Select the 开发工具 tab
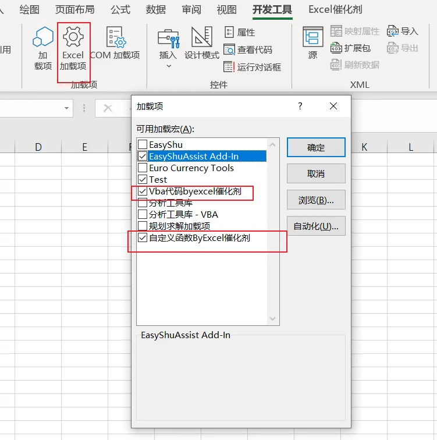The image size is (437, 440). click(272, 9)
